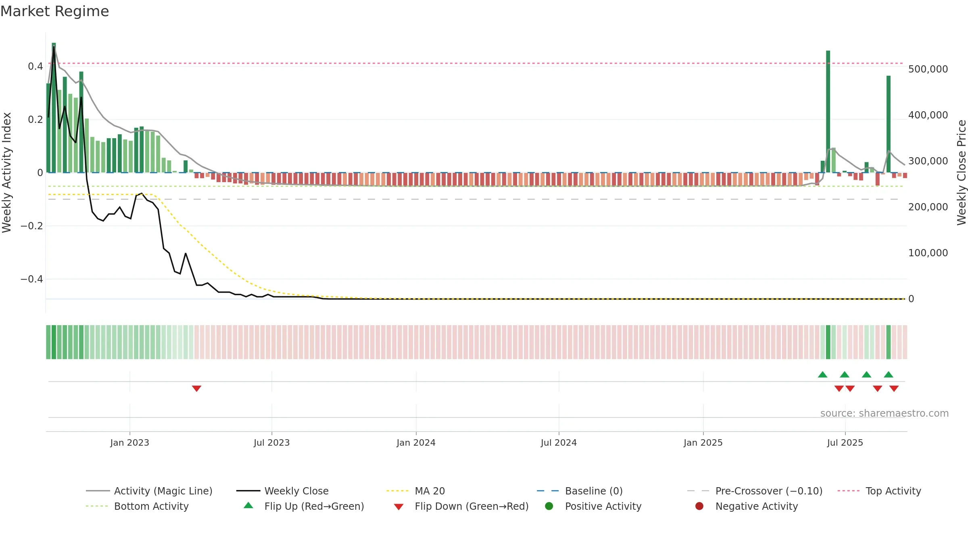Click the 400,000 price axis tick label
The image size is (968, 544).
point(928,115)
